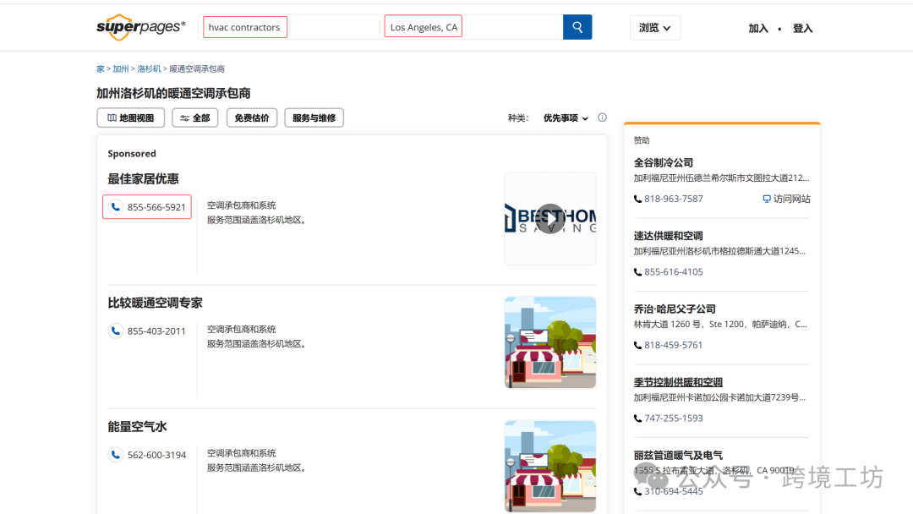
Task: Open the 速达供暖和空调 business listing
Action: click(x=668, y=235)
